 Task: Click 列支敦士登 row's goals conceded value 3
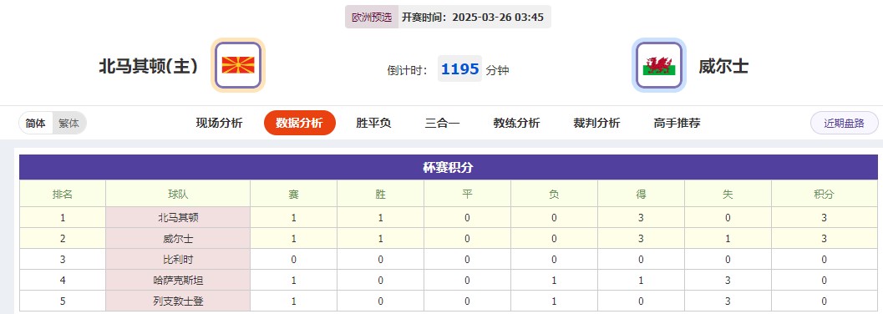click(728, 301)
